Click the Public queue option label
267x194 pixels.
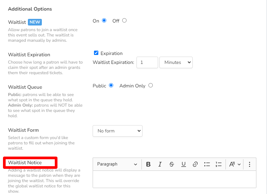tap(100, 85)
